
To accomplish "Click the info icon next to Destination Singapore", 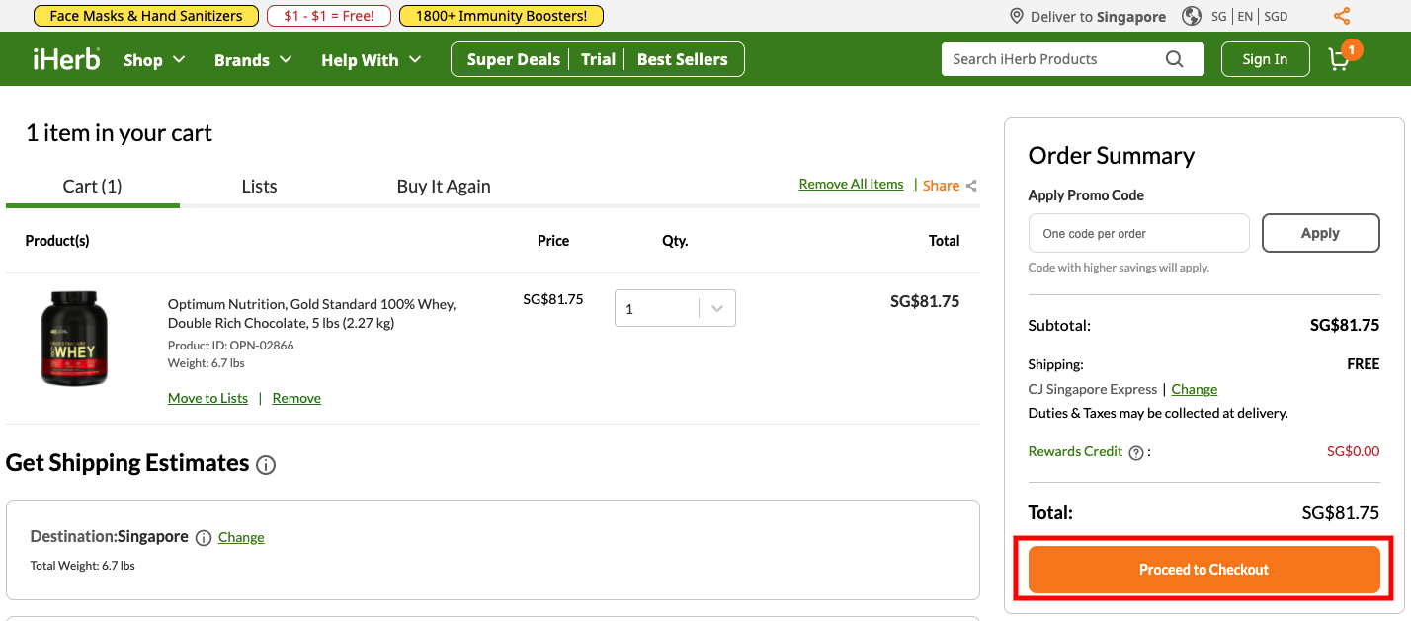I will point(204,538).
